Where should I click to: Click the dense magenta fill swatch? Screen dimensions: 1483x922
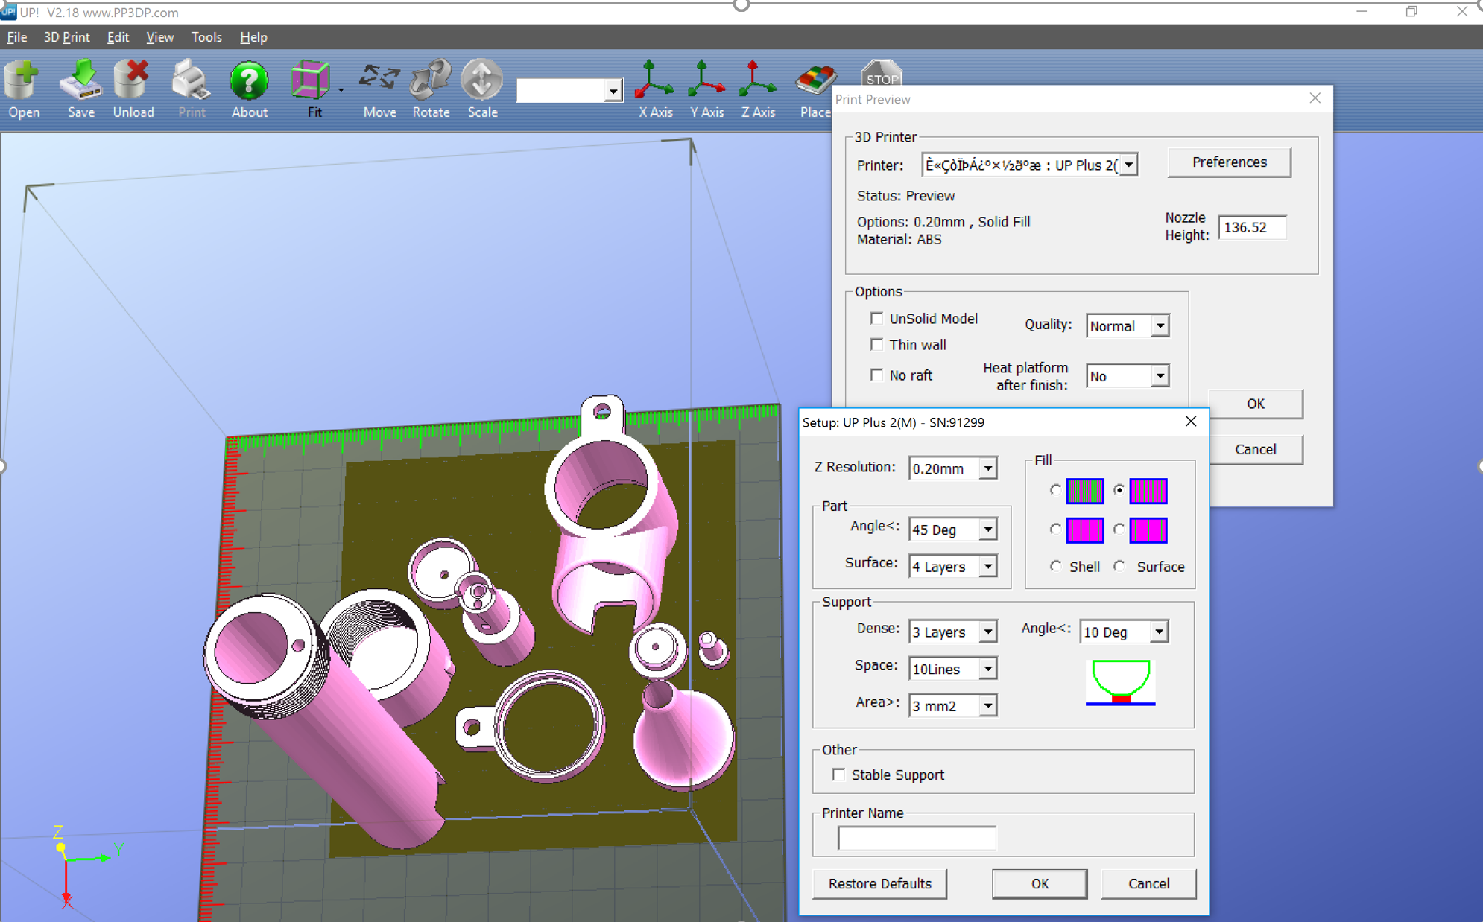pos(1148,491)
